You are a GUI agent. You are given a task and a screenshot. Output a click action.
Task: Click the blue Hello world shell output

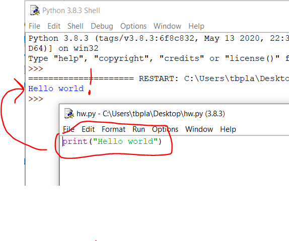(x=56, y=89)
